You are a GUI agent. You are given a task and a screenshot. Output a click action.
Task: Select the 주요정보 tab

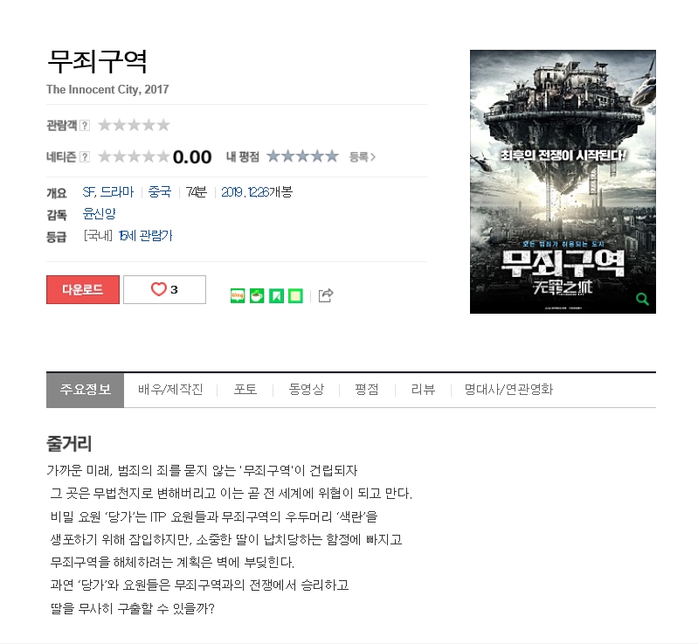coord(85,389)
